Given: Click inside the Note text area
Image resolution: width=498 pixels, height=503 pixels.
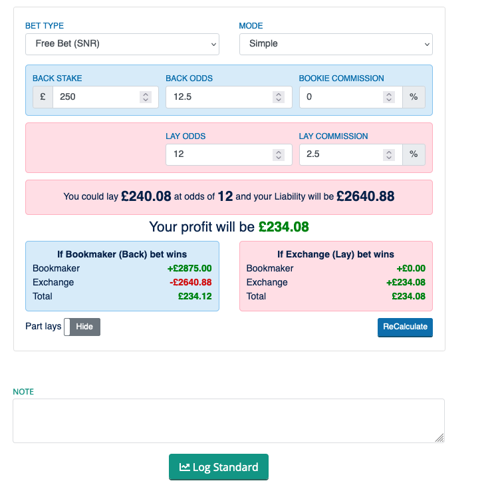Looking at the screenshot, I should 228,420.
